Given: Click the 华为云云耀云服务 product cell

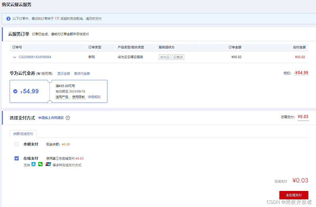Looking at the screenshot, I should click(130, 57).
